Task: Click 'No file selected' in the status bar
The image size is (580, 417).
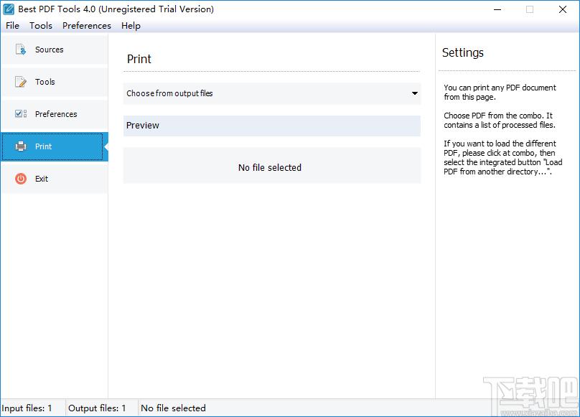Action: (x=173, y=408)
